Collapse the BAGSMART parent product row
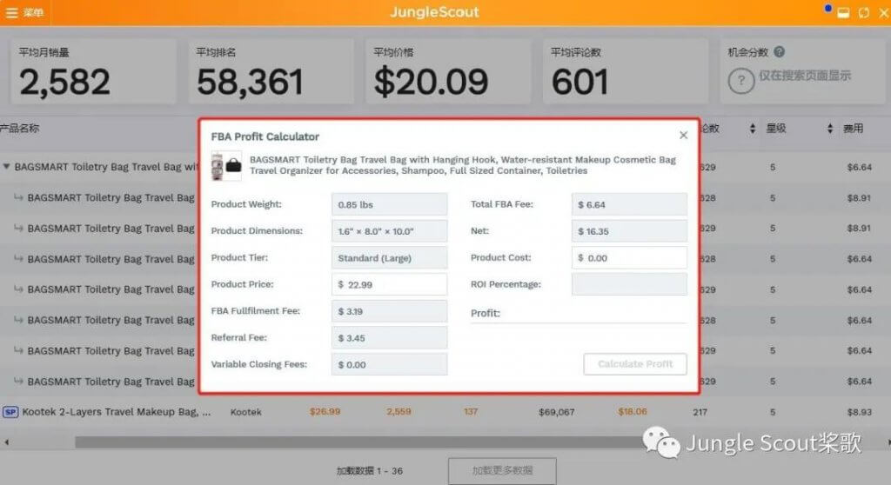This screenshot has width=891, height=485. (6, 167)
